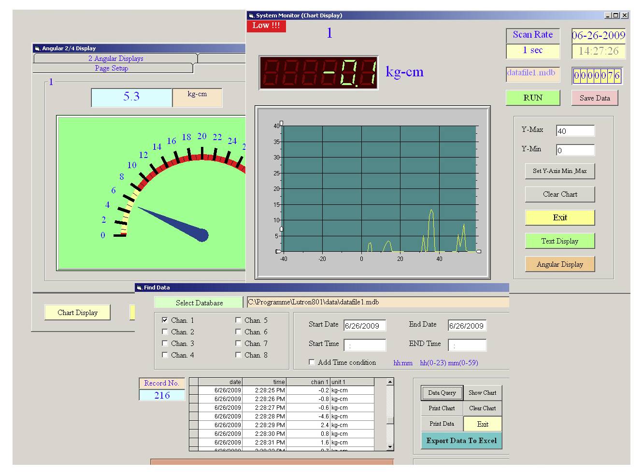
Task: Click Chart Display button in Angular window
Action: pos(77,313)
